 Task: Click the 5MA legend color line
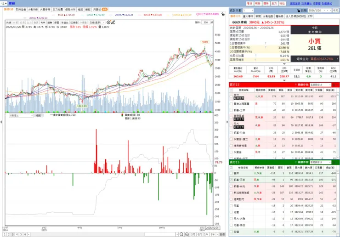point(54,15)
